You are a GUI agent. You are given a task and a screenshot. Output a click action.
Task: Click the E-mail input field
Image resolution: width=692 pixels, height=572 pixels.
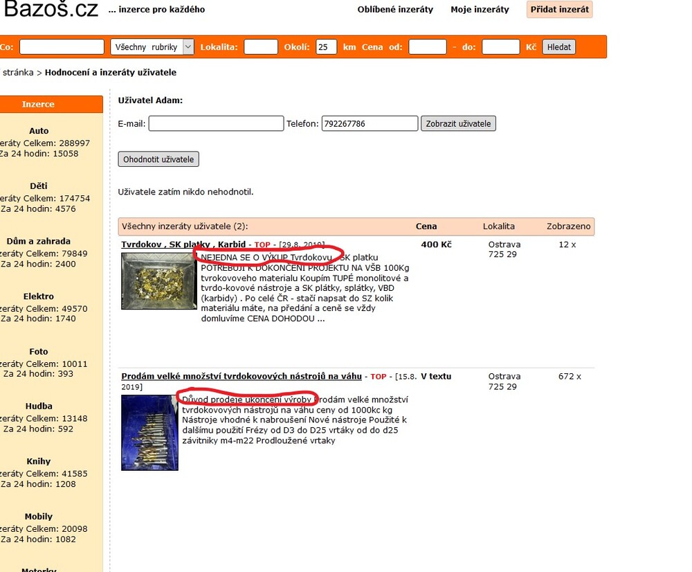pyautogui.click(x=216, y=124)
